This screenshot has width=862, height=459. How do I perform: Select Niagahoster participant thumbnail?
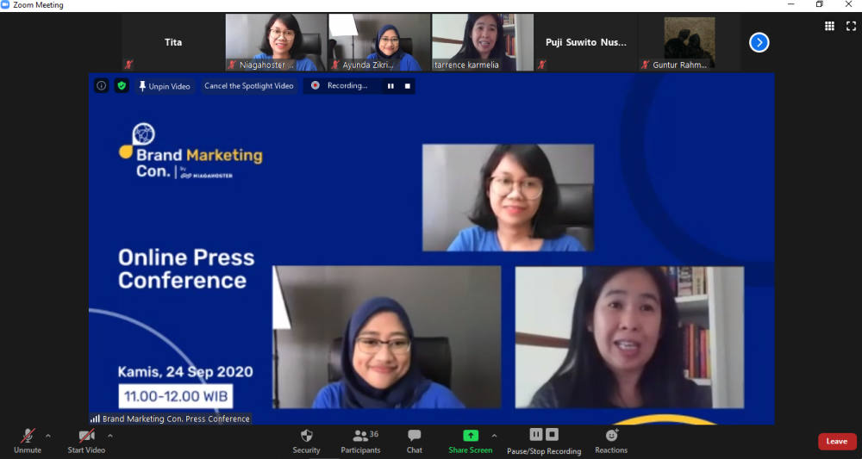tap(276, 42)
